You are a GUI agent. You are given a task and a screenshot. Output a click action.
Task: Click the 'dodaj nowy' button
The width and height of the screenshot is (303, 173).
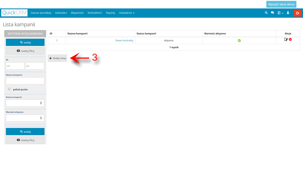coord(58,58)
